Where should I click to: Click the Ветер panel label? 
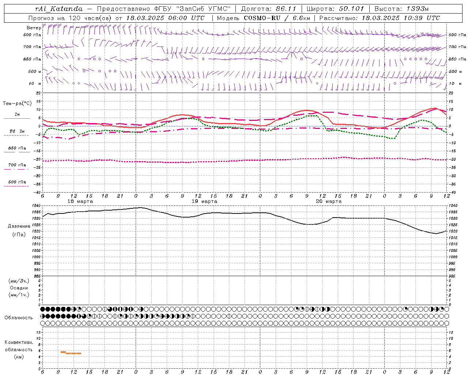[34, 28]
